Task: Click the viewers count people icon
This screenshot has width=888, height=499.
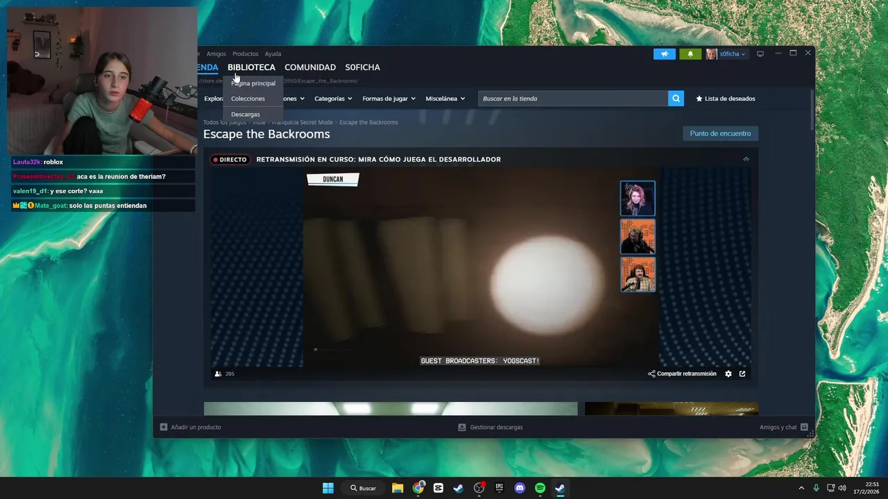Action: pos(218,374)
